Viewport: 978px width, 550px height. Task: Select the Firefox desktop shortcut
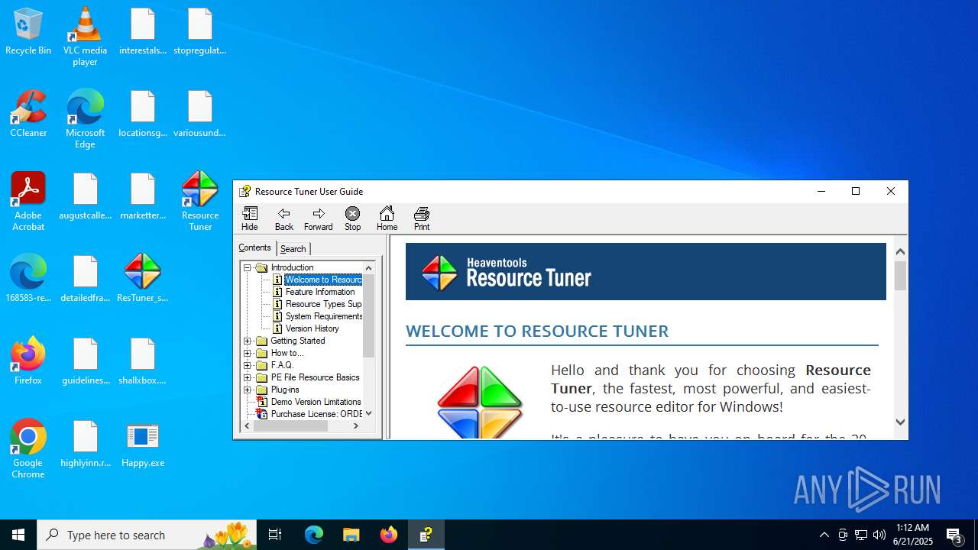(x=28, y=361)
